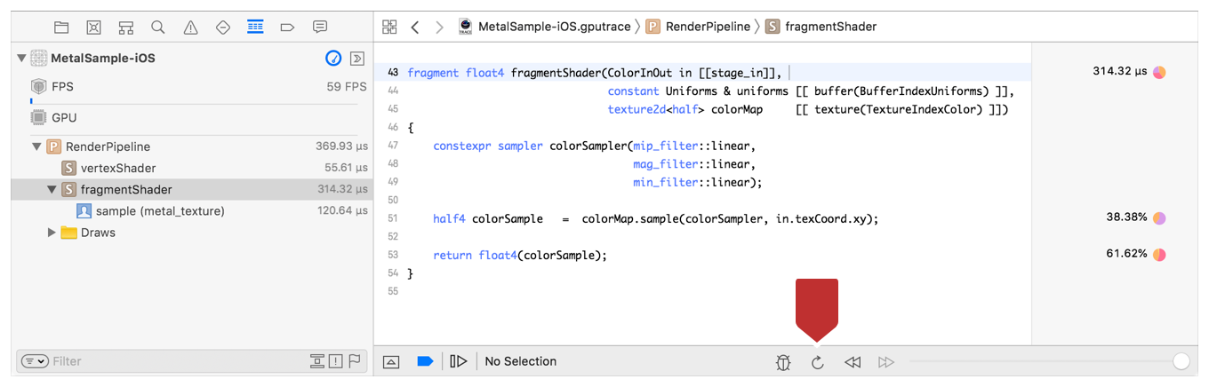The image size is (1209, 387).
Task: Select the FPS gauge row
Action: 192,87
